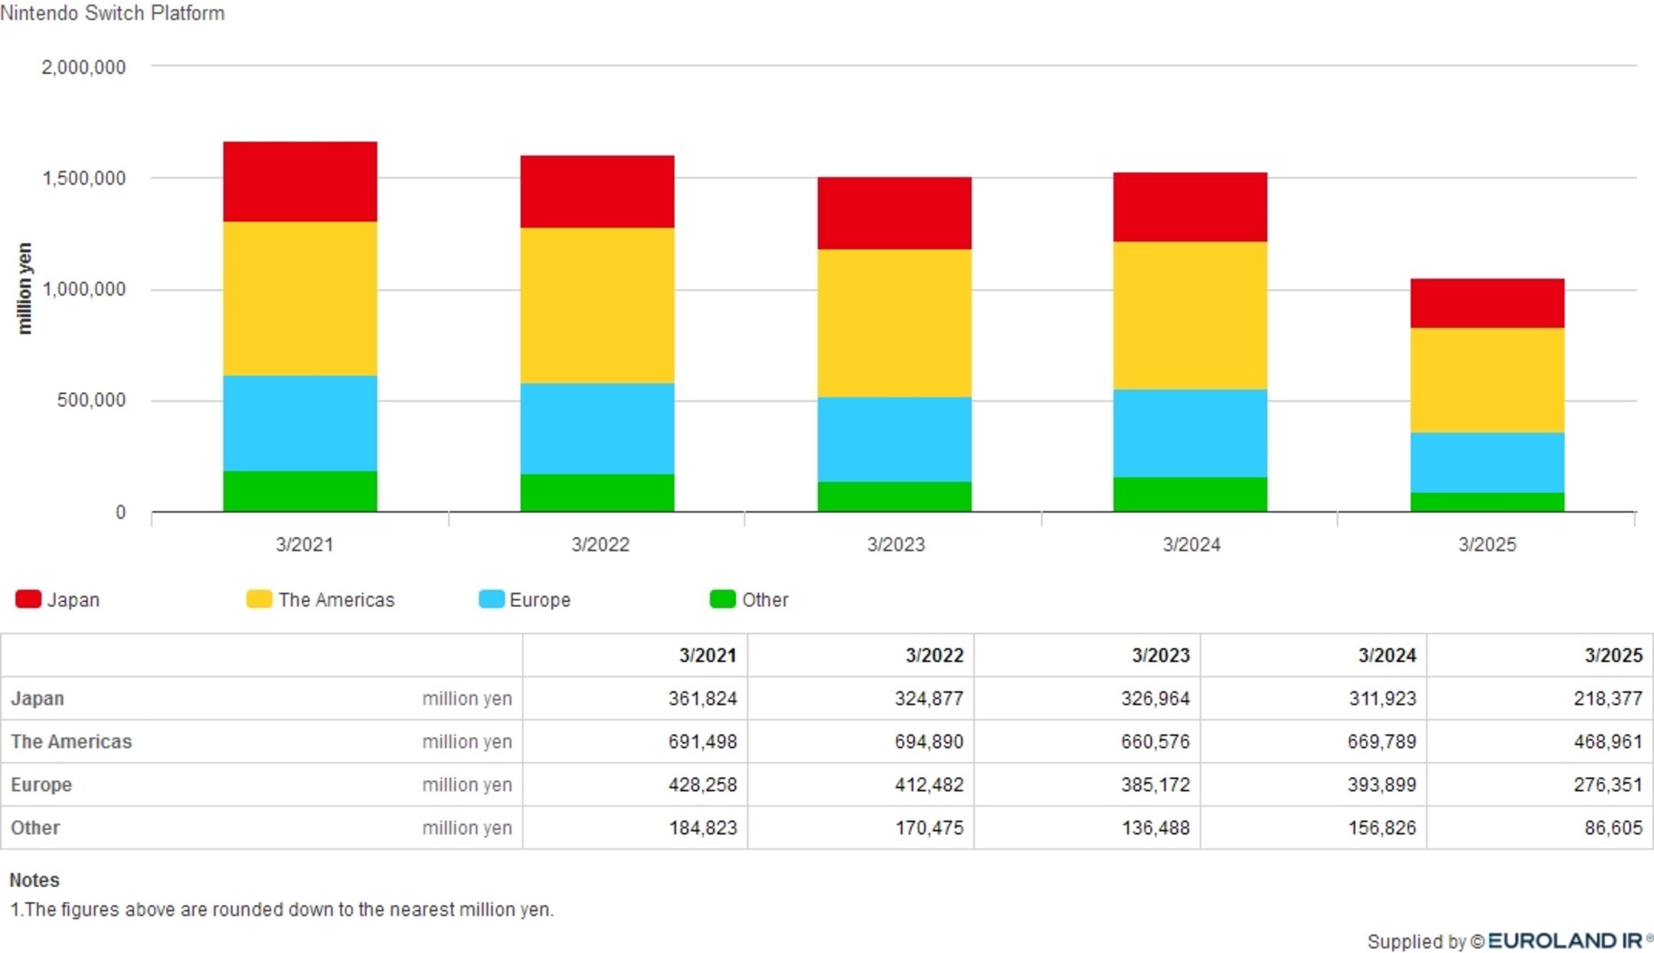Click the Europe row label in table

[x=41, y=785]
